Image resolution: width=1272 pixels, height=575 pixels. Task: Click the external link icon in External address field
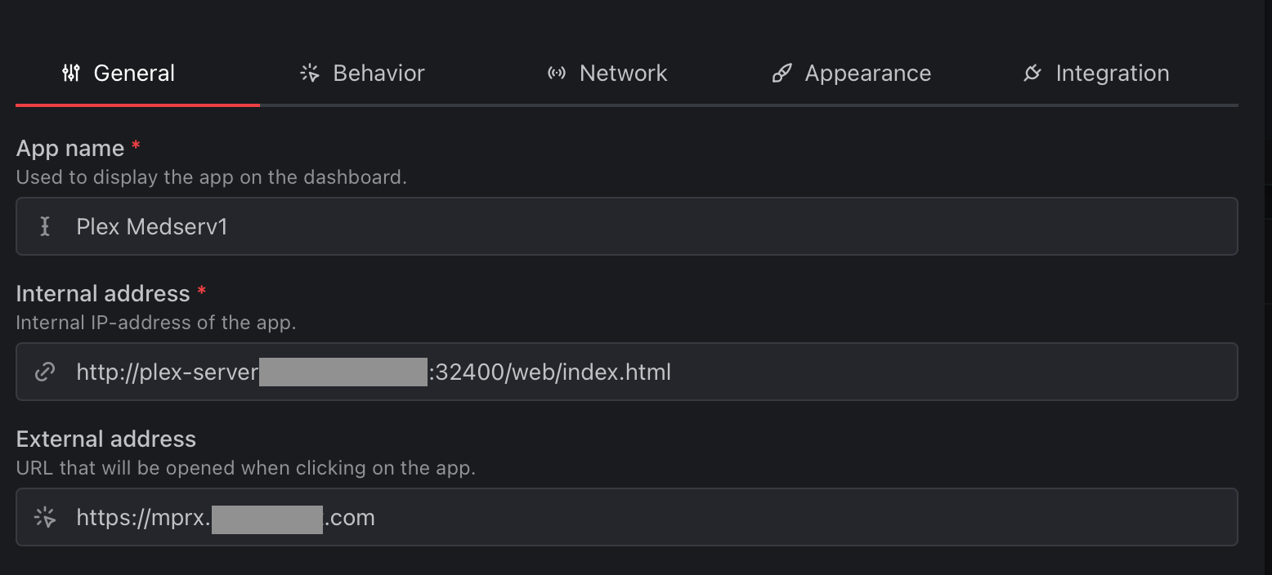[45, 517]
